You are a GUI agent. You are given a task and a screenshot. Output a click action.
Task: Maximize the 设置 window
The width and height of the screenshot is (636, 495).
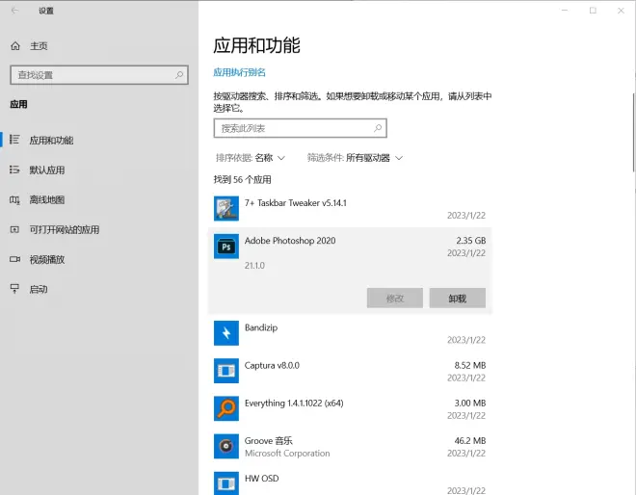[x=593, y=11]
